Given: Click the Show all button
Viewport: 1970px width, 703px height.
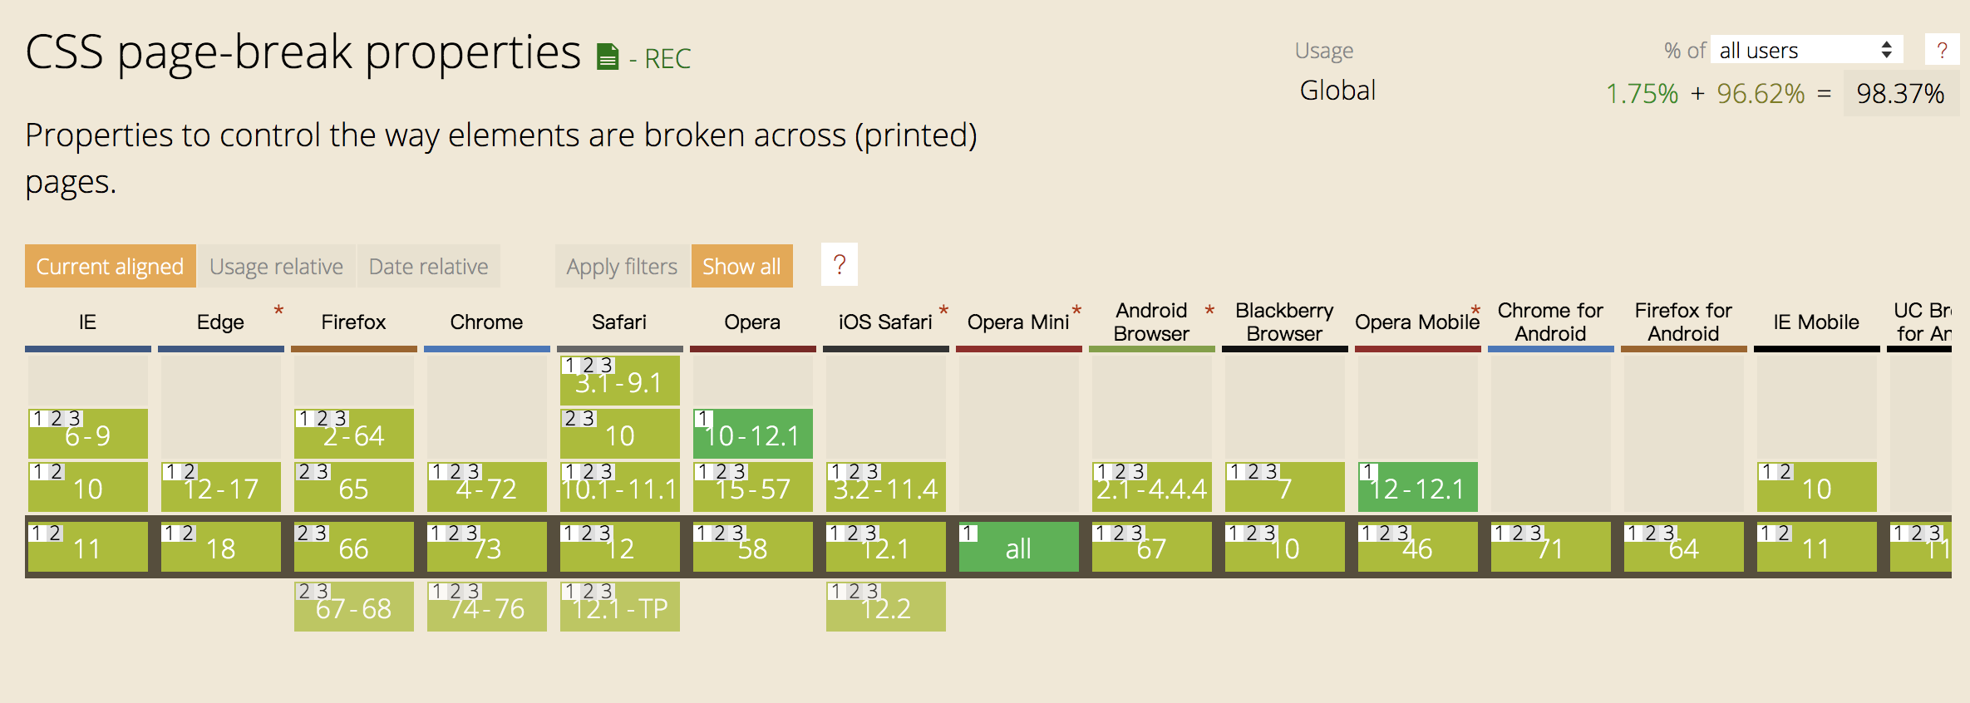Looking at the screenshot, I should point(741,266).
